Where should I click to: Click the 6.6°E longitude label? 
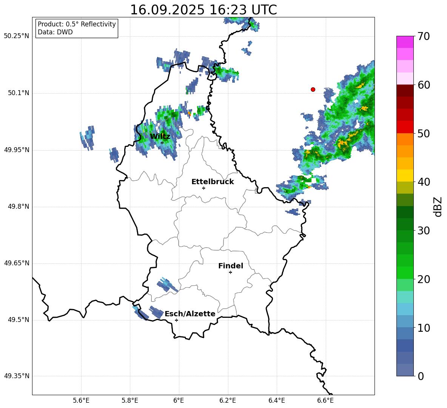(x=325, y=400)
